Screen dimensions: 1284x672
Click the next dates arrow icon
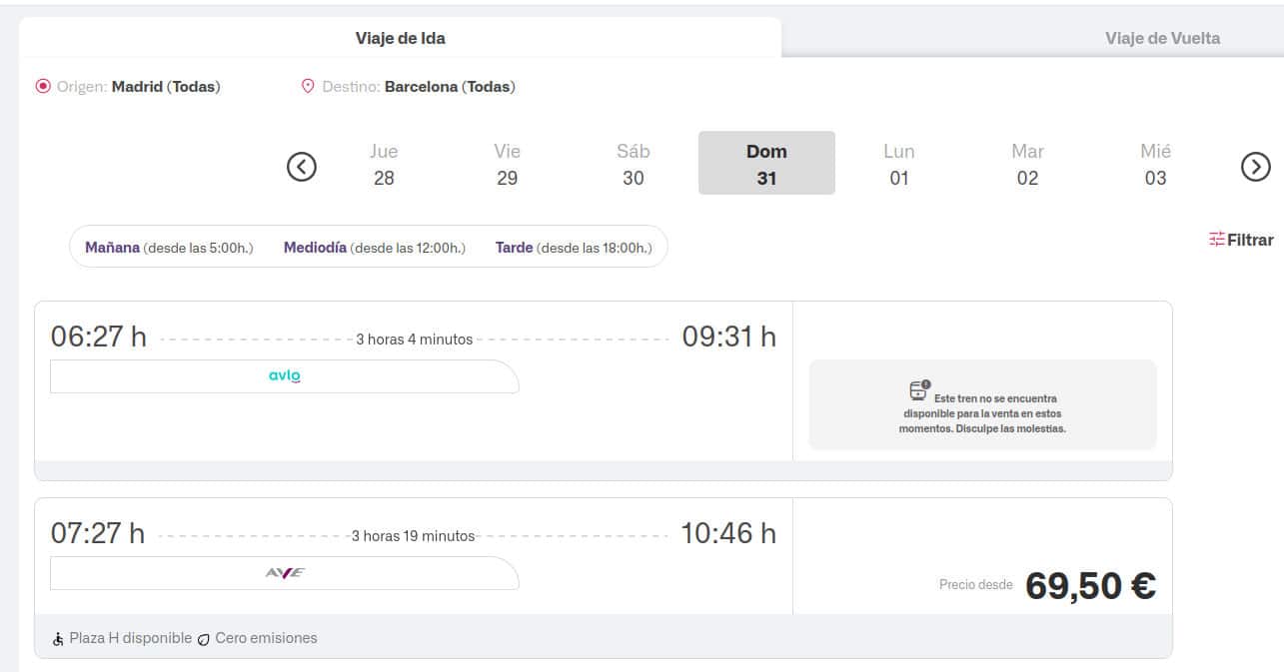[1256, 167]
